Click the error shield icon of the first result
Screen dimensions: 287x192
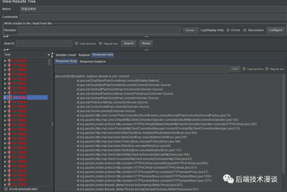click(9, 61)
